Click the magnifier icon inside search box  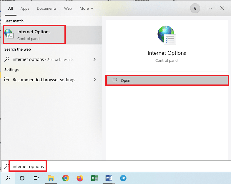point(7,166)
